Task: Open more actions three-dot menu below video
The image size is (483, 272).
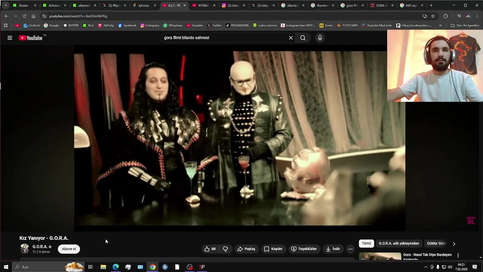Action: (x=350, y=249)
